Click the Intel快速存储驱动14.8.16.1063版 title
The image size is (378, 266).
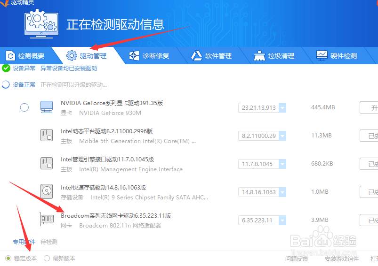[x=104, y=188]
